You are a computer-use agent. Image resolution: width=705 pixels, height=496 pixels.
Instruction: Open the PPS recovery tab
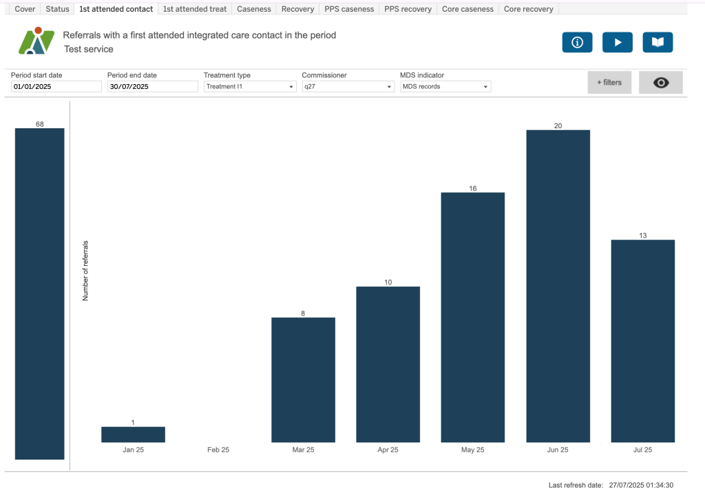click(408, 9)
